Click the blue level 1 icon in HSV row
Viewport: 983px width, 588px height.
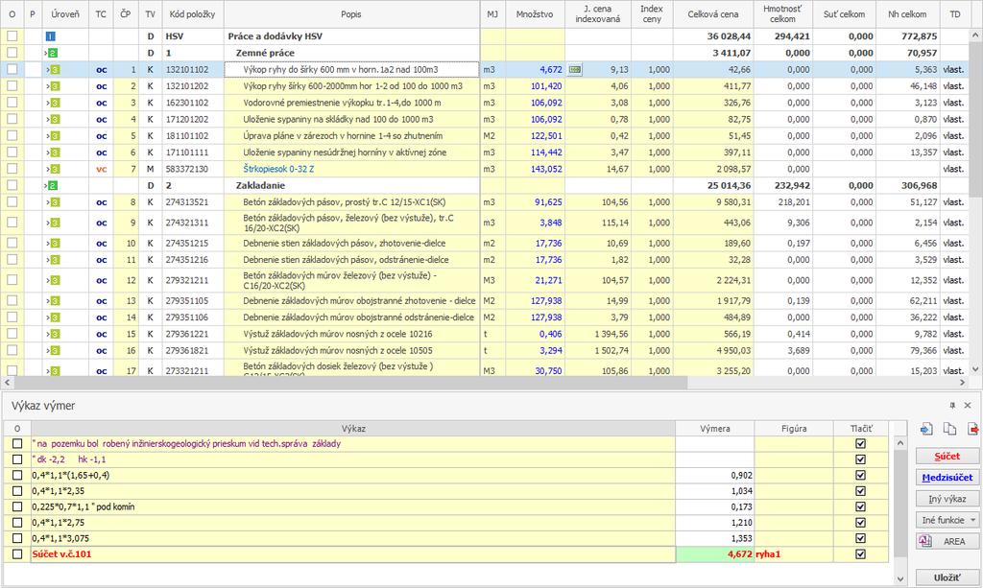(51, 36)
